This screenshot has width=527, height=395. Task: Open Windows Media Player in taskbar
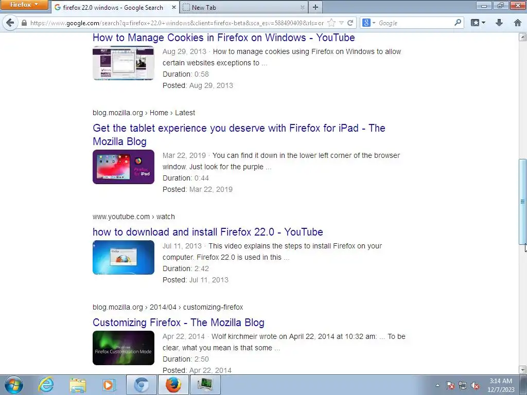[109, 385]
